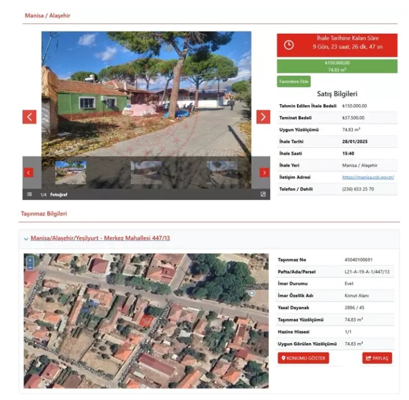Collapse the Yeşilyurt Merkez Mahallesi 447/13 section
Screen dimensions: 409x400
tap(26, 238)
